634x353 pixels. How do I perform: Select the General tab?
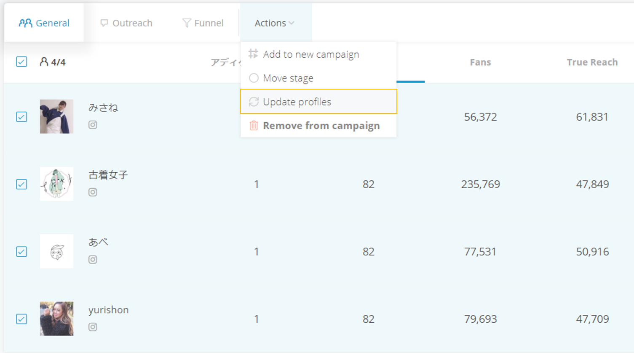click(x=44, y=23)
